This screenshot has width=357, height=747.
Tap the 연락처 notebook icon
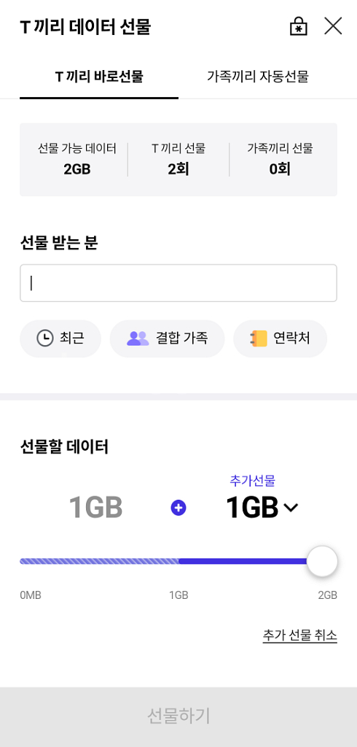point(259,338)
